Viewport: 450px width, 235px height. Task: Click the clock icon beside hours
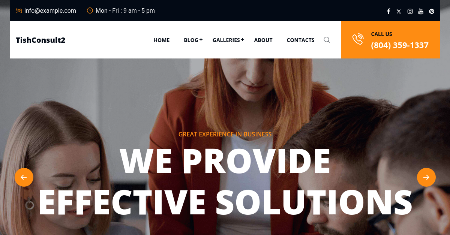[90, 10]
